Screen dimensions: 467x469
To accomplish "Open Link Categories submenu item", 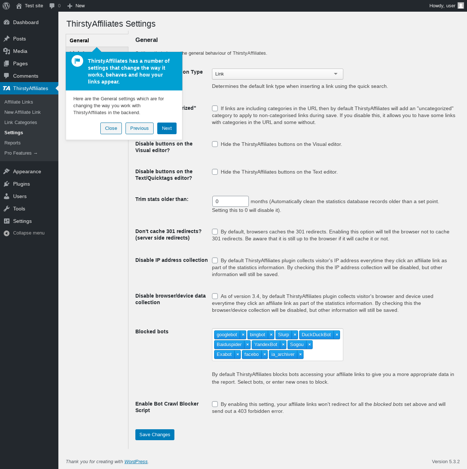I will click(x=20, y=123).
